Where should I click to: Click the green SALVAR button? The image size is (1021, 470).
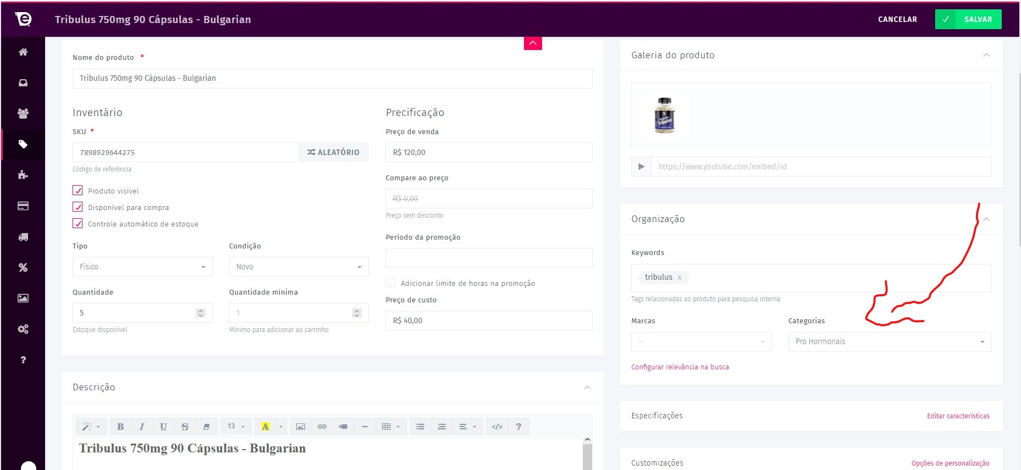(x=968, y=19)
